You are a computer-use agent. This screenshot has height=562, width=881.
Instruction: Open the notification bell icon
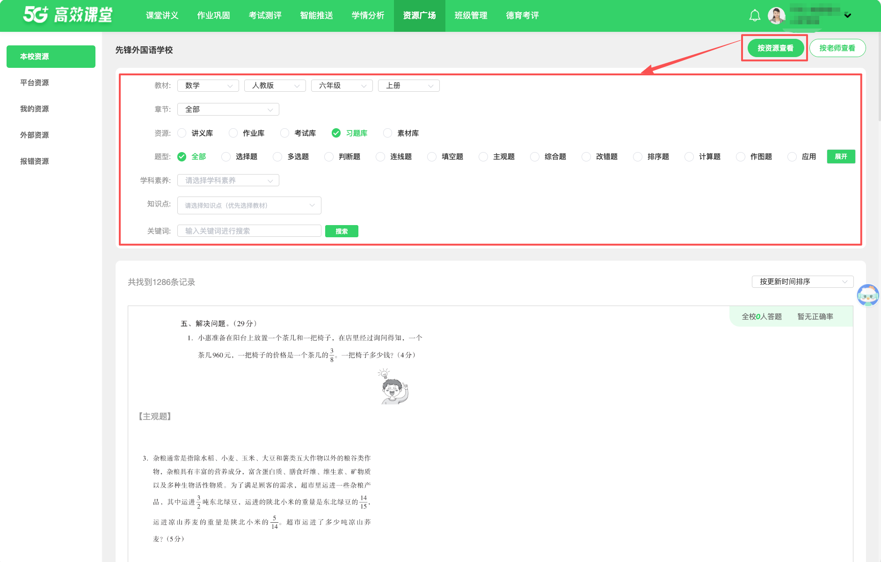pos(755,15)
